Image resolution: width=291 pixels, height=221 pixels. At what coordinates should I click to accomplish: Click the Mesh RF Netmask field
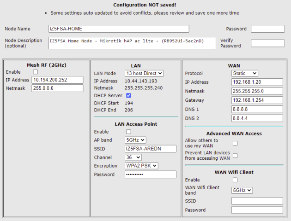57,88
